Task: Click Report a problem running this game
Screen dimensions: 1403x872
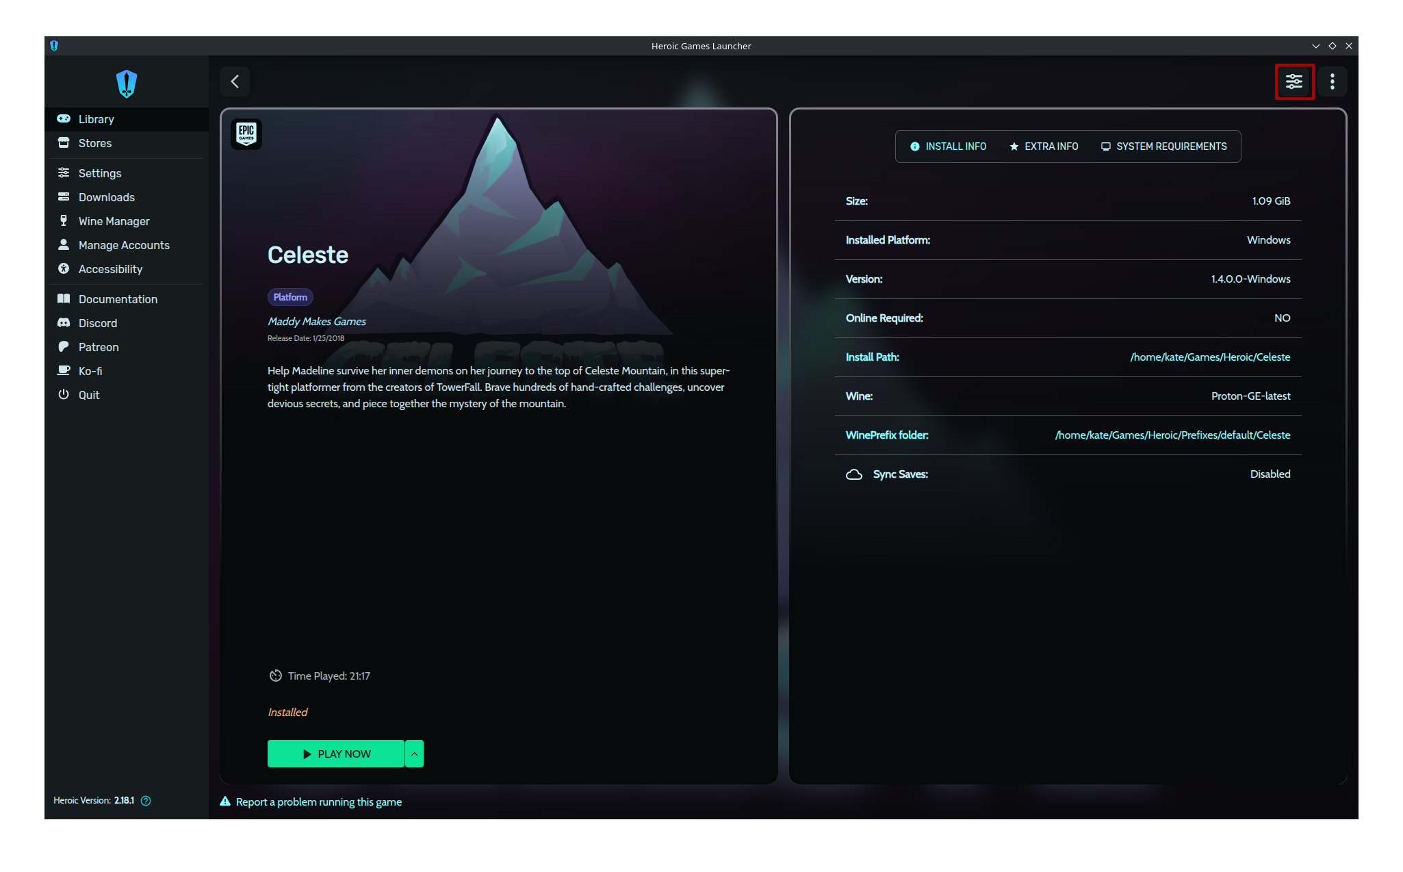Action: [x=319, y=802]
